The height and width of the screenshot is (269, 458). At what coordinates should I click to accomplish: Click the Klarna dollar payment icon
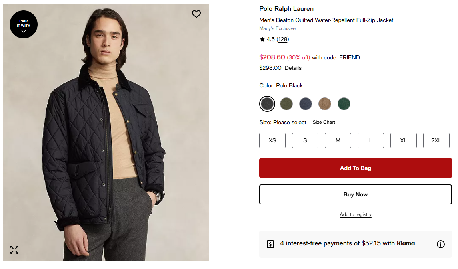[270, 244]
